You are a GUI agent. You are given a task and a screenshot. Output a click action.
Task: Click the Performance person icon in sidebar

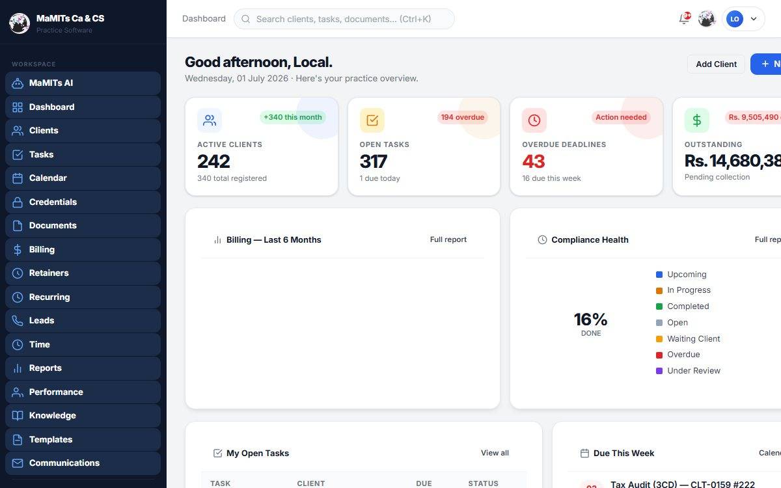(18, 392)
